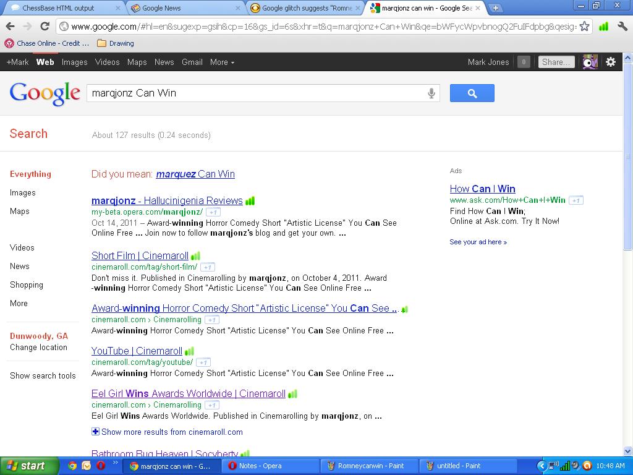Click green rating bars beside Eel Girl Wins
633x475 pixels.
pyautogui.click(x=292, y=394)
